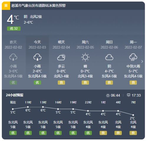
Task: Click the date 2022-02-03
Action: click(x=37, y=47)
